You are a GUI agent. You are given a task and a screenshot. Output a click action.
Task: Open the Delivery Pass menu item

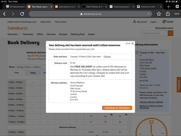pyautogui.click(x=78, y=34)
